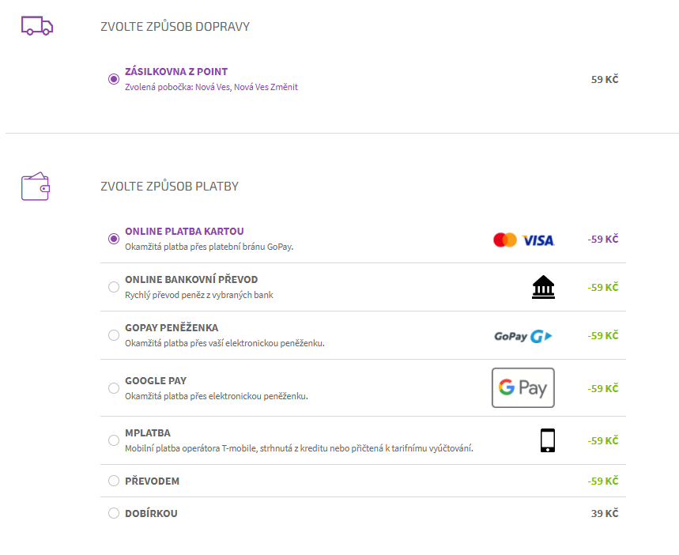The height and width of the screenshot is (555, 679).
Task: Select the Zásilkovna Z Point radio button
Action: (114, 79)
